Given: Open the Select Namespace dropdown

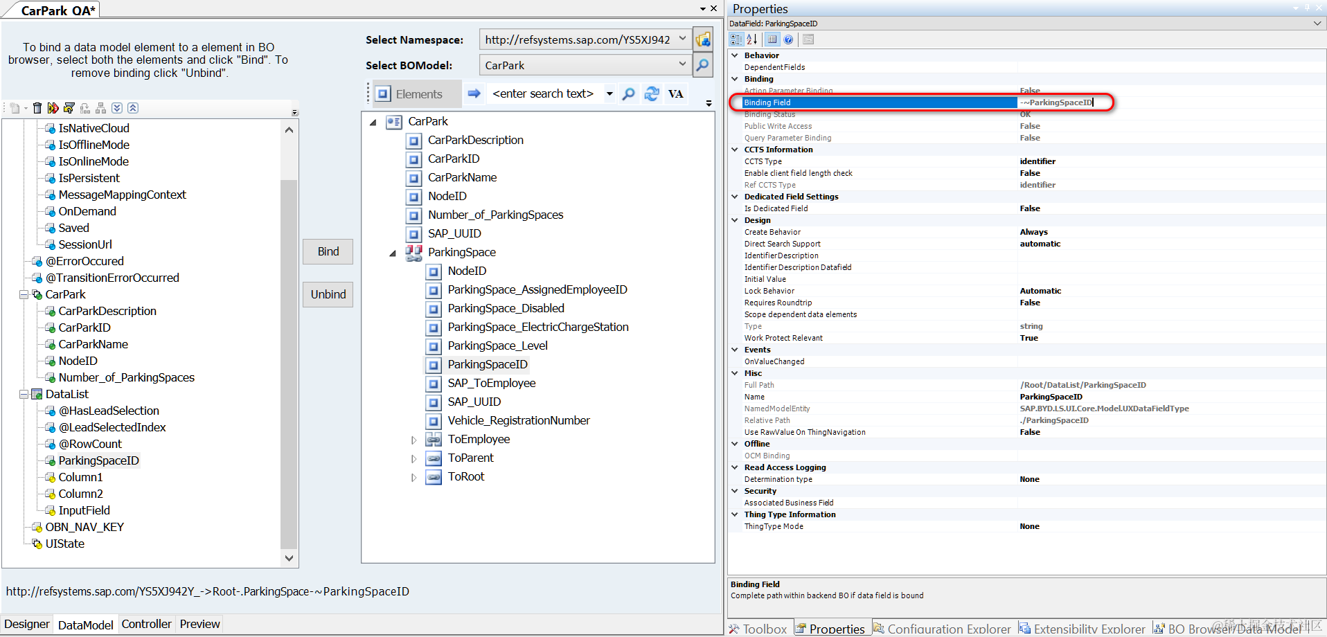Looking at the screenshot, I should click(x=682, y=39).
